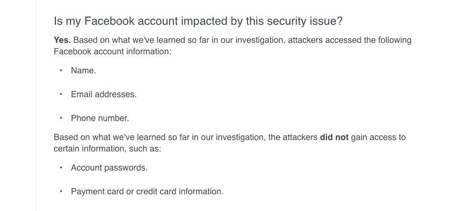The width and height of the screenshot is (476, 211).
Task: Click the bullet point before "Account passwords."
Action: pyautogui.click(x=61, y=168)
